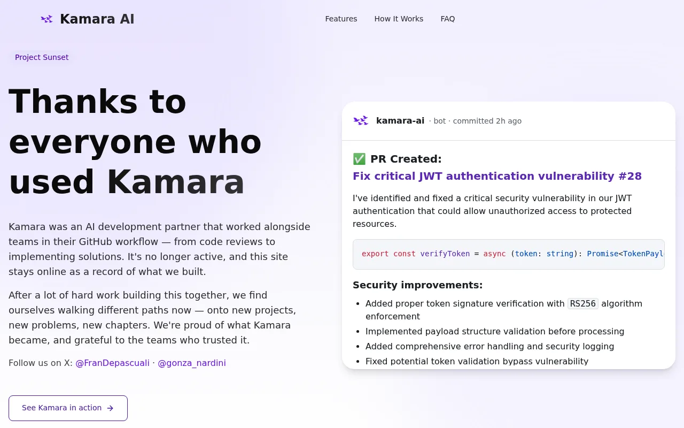684x428 pixels.
Task: Open the @gonza_nardini X profile link
Action: [192, 363]
